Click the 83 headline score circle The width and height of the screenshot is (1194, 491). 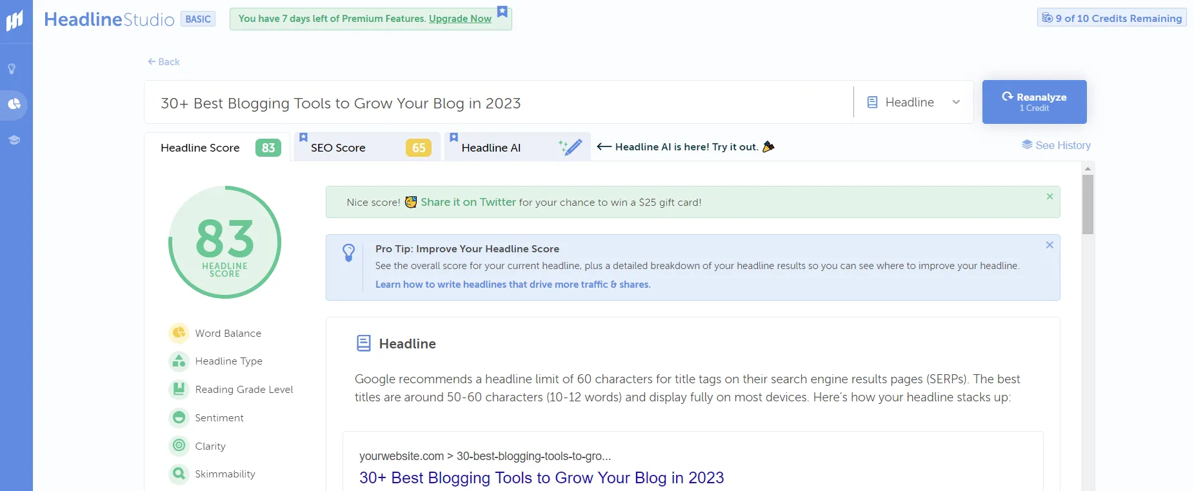pos(224,243)
